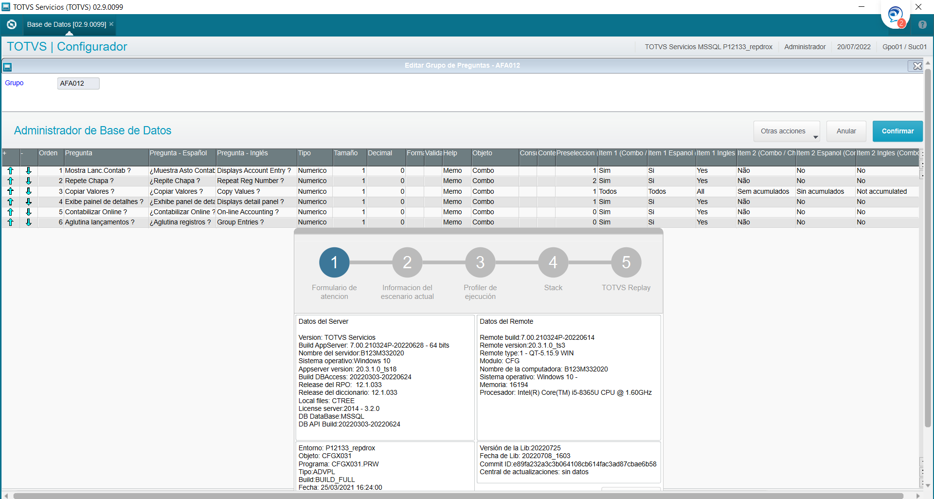Select step 4 Stack
The width and height of the screenshot is (934, 499).
coord(553,262)
